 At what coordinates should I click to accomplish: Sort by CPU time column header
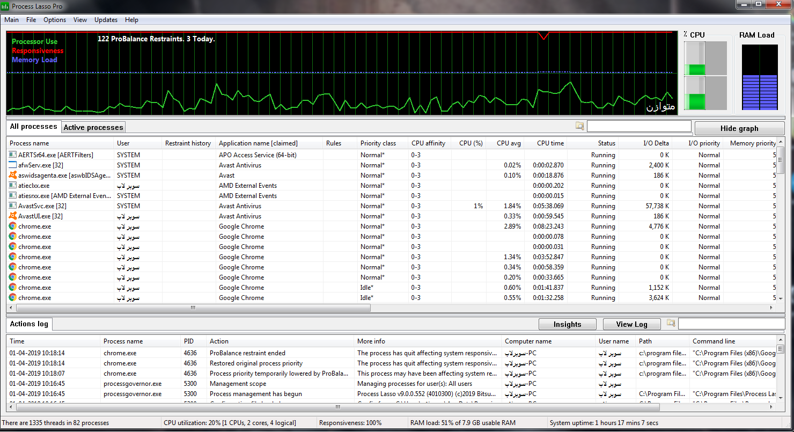point(546,143)
